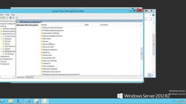Select Software Settings tree item

pos(9,29)
